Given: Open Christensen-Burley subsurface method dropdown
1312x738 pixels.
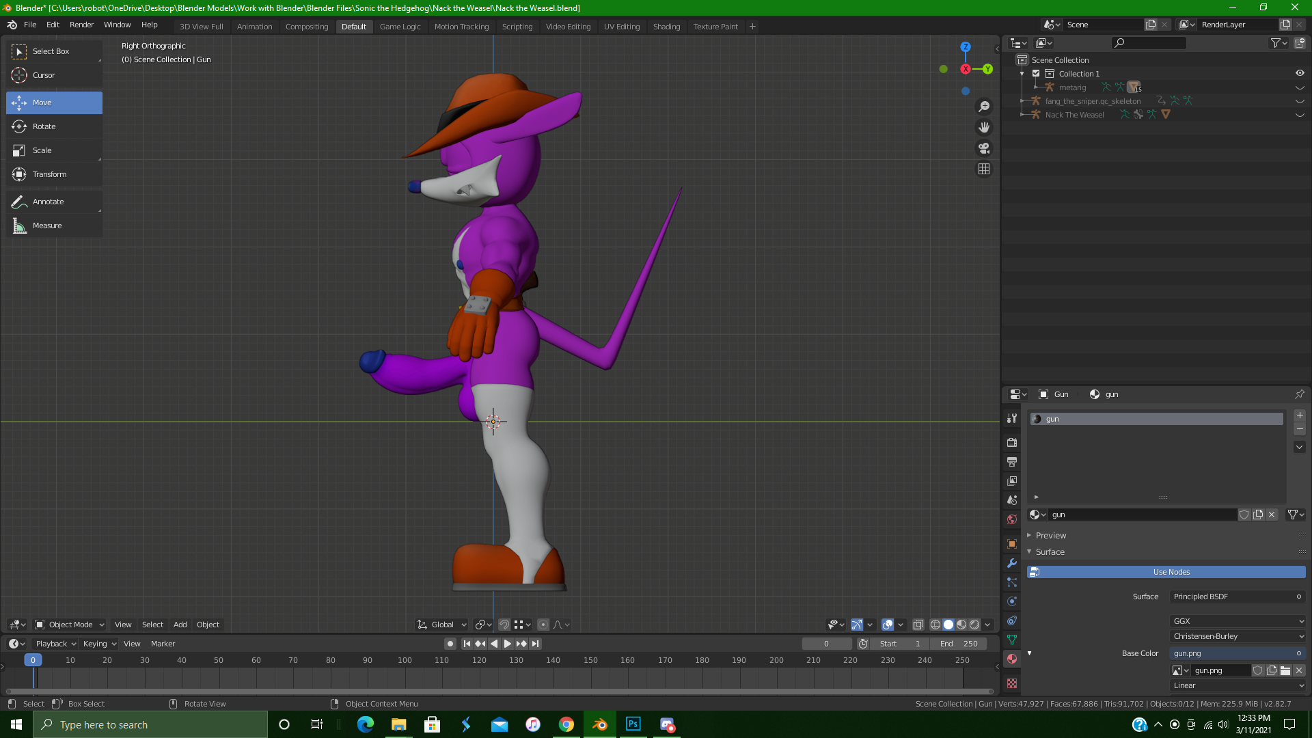Looking at the screenshot, I should coord(1238,636).
